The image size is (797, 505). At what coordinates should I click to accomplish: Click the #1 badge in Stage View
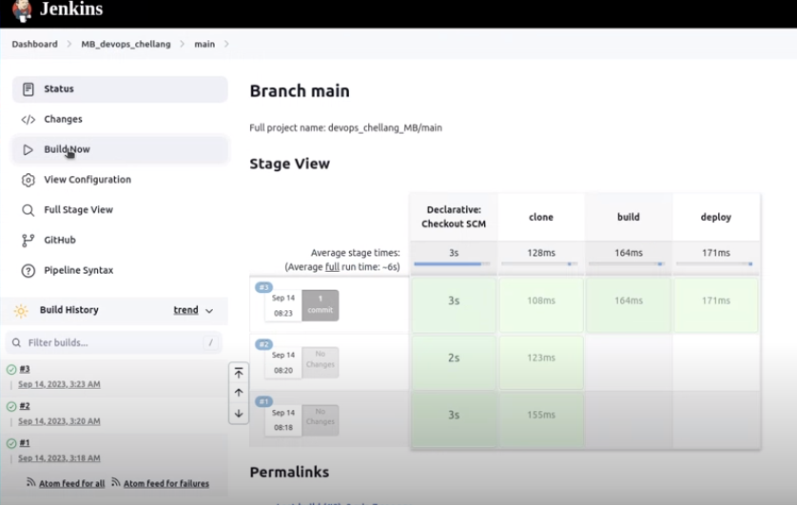(x=263, y=402)
